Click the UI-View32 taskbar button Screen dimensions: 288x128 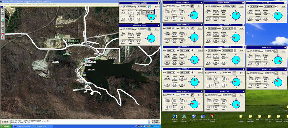[x=23, y=126]
